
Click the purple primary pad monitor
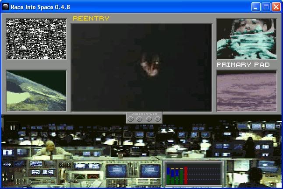pyautogui.click(x=247, y=91)
